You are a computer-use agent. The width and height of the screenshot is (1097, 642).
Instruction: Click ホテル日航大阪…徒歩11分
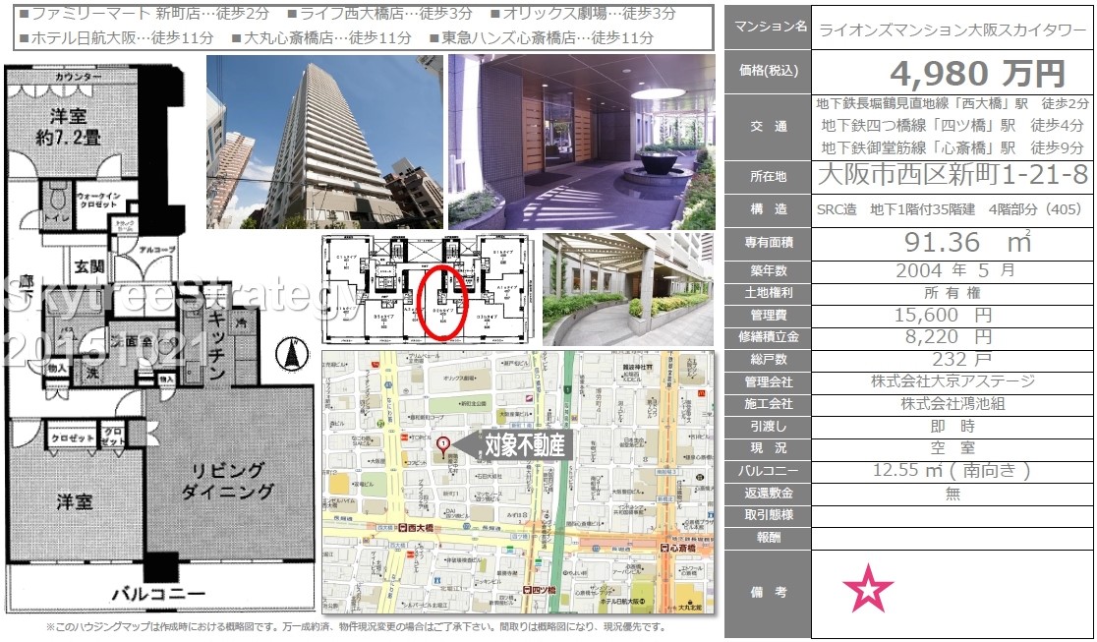click(116, 37)
